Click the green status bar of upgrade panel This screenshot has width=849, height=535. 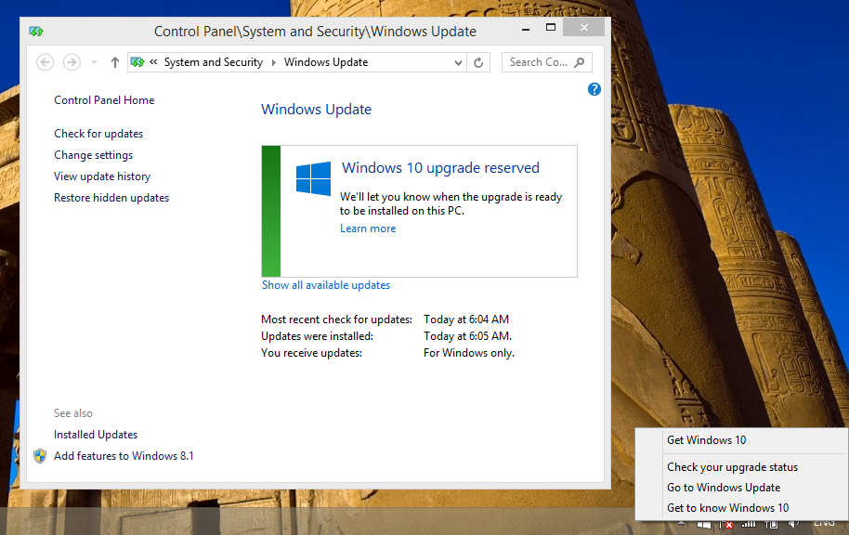(x=270, y=211)
